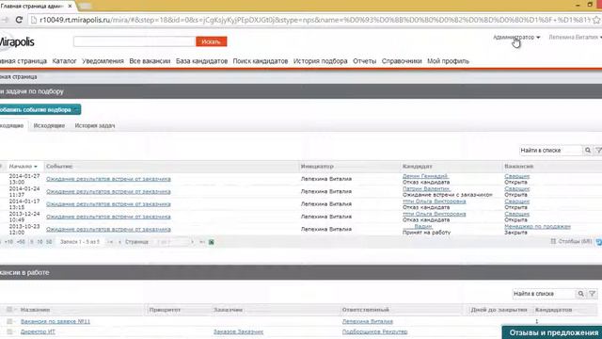Open the Каталог menu item

click(x=65, y=61)
